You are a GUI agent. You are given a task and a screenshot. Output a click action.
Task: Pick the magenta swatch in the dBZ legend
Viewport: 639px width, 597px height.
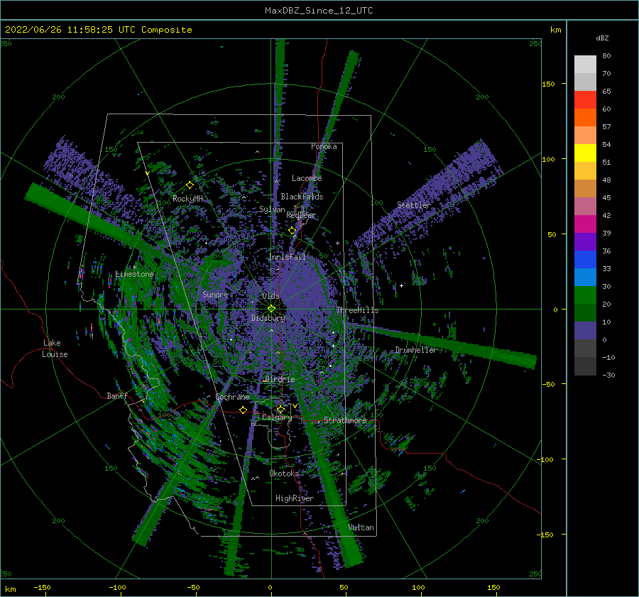click(585, 224)
